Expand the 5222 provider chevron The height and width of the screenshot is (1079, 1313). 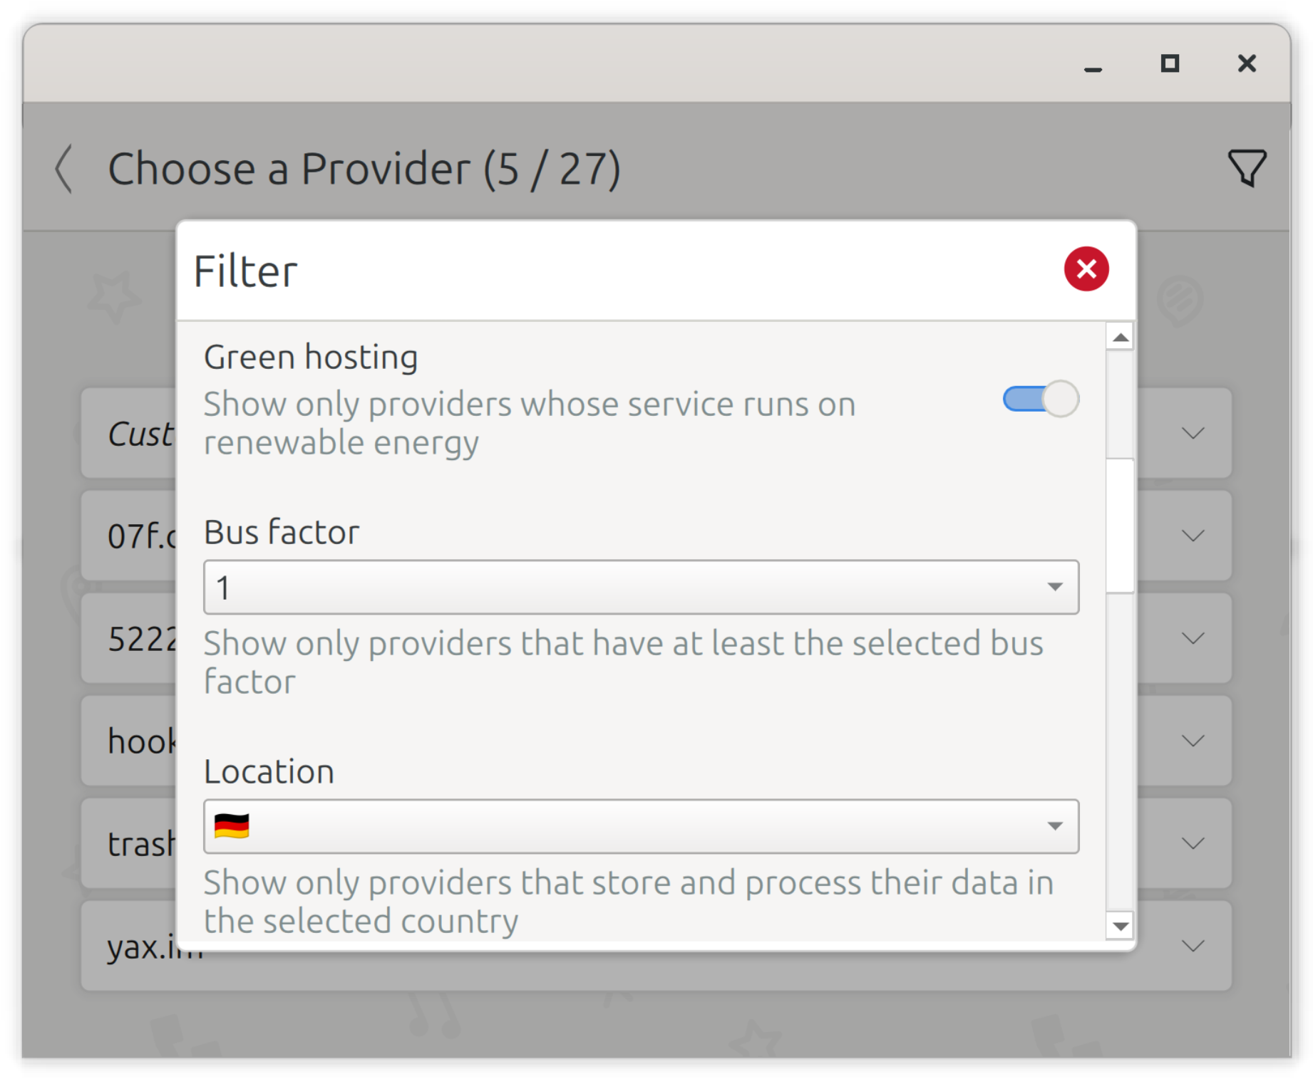pos(1193,638)
